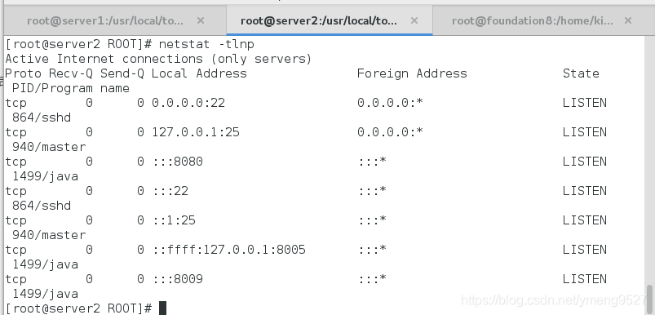655x315 pixels.
Task: Select 940/master under 127.0.0.1:25
Action: point(48,147)
